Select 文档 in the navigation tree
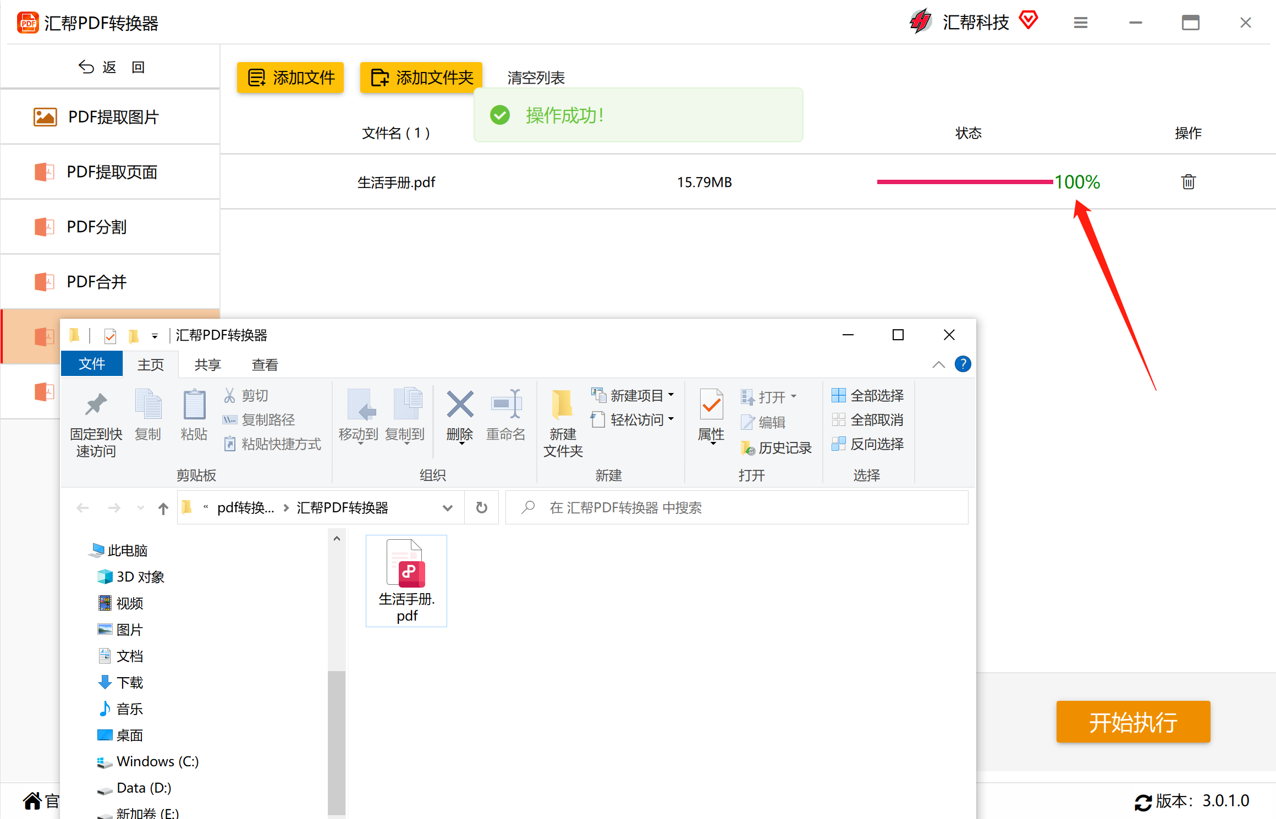The image size is (1276, 819). (x=120, y=656)
